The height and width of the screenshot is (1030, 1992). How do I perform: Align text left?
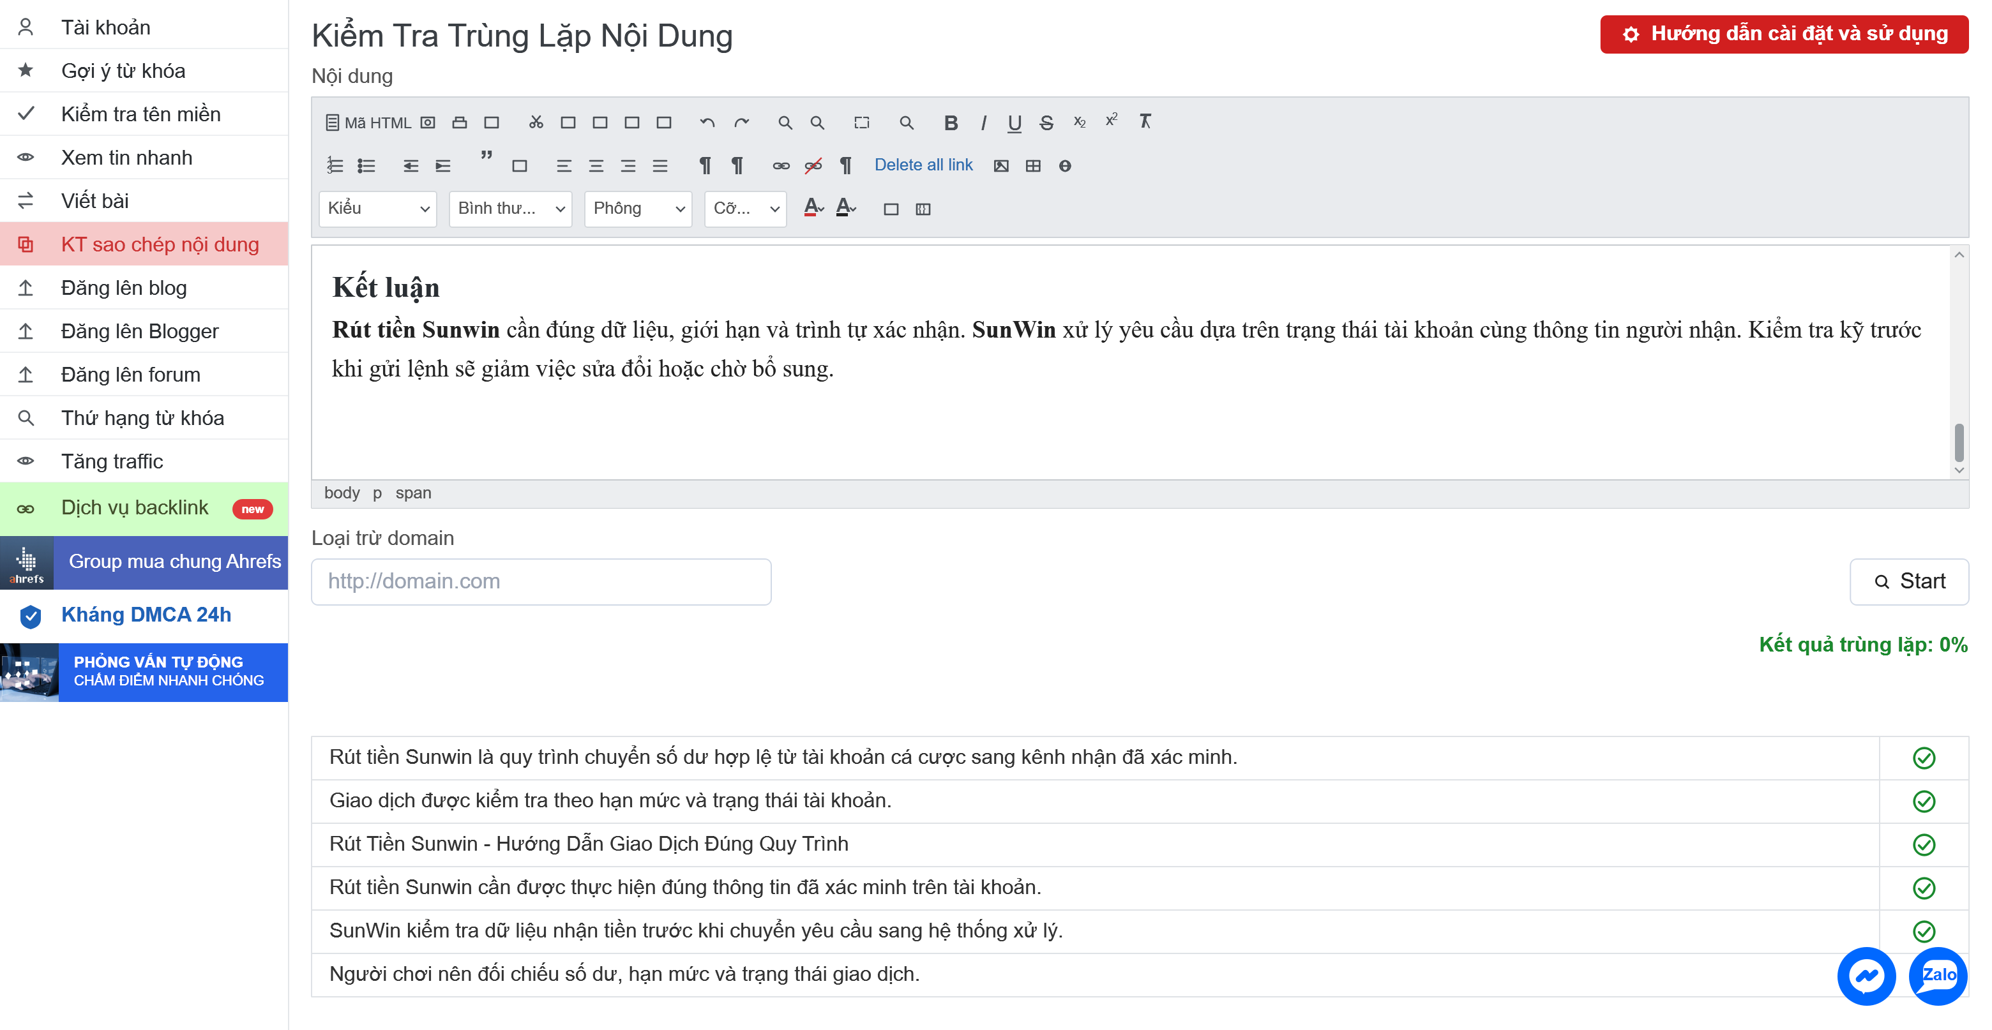[x=564, y=165]
